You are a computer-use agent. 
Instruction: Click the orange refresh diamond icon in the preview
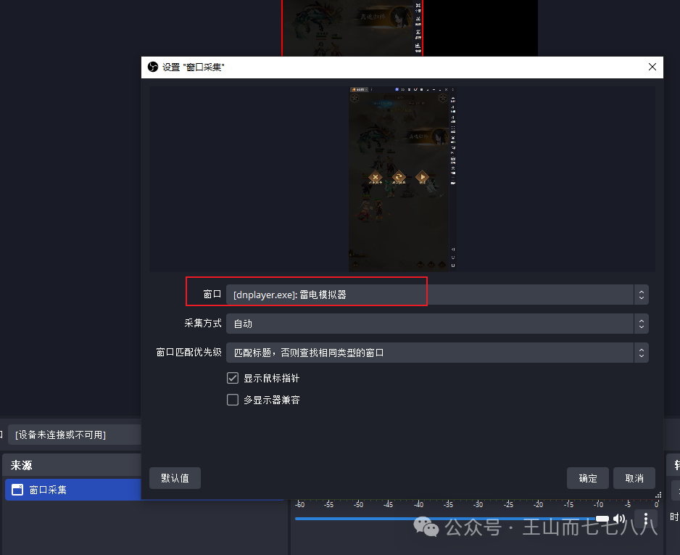397,176
